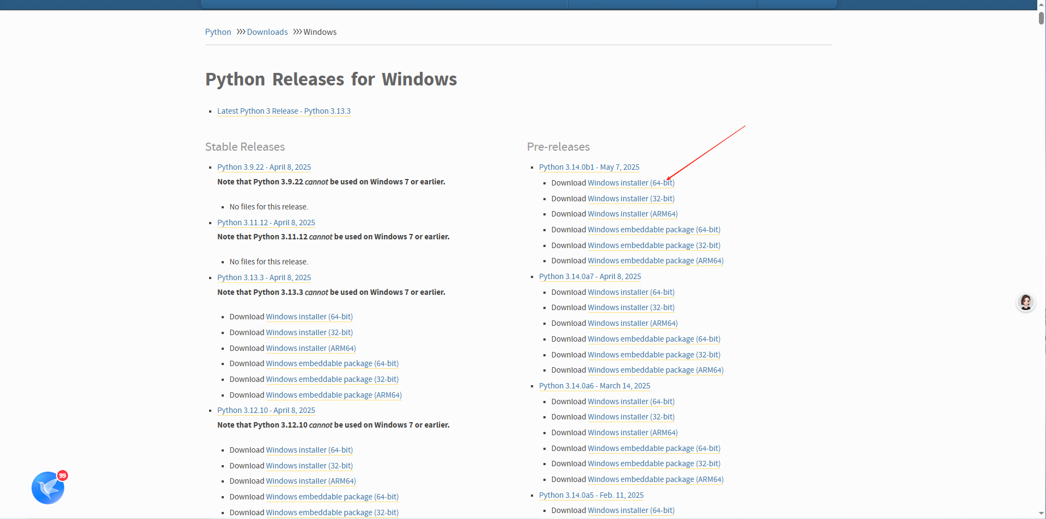The width and height of the screenshot is (1046, 519).
Task: Open the Downloads breadcrumb link
Action: pos(267,32)
